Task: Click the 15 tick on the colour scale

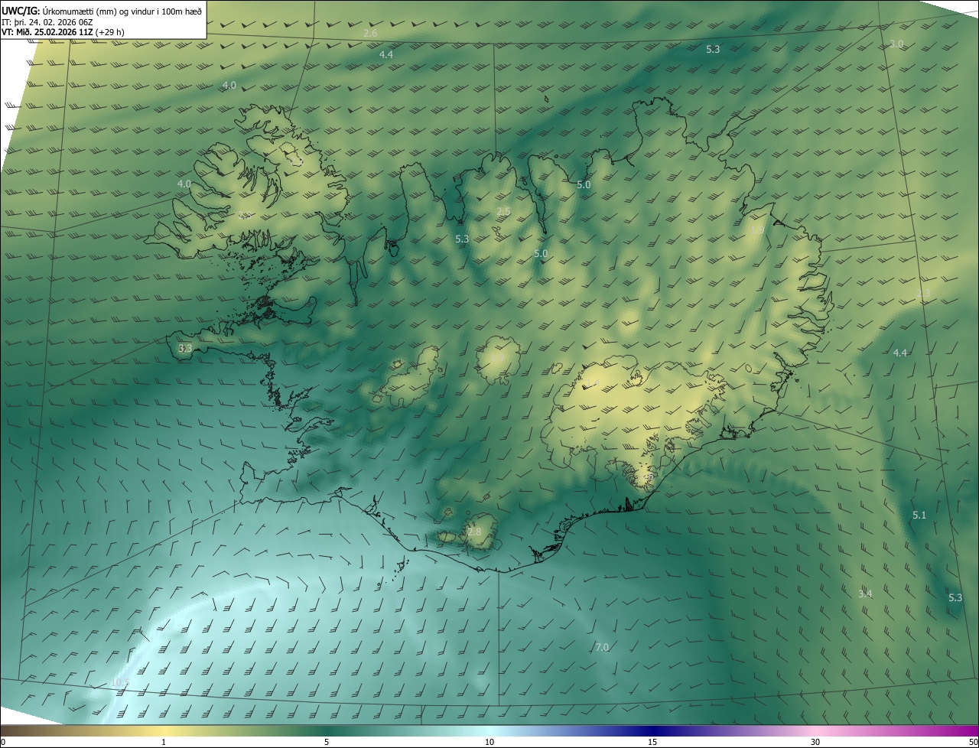Action: 652,743
